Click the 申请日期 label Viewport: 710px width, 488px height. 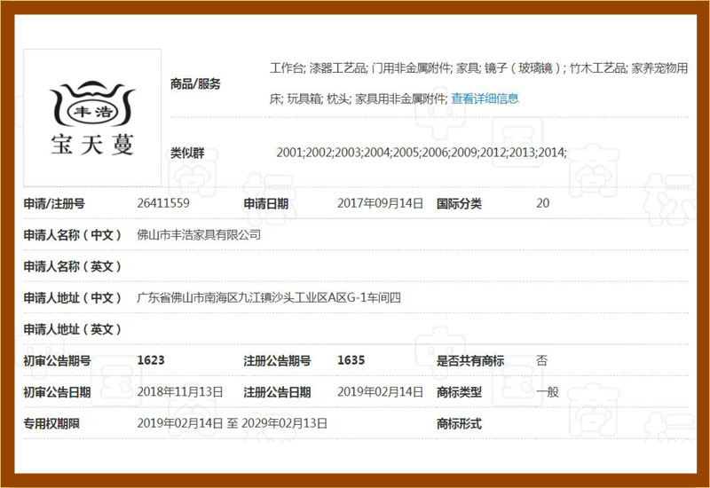pyautogui.click(x=265, y=204)
